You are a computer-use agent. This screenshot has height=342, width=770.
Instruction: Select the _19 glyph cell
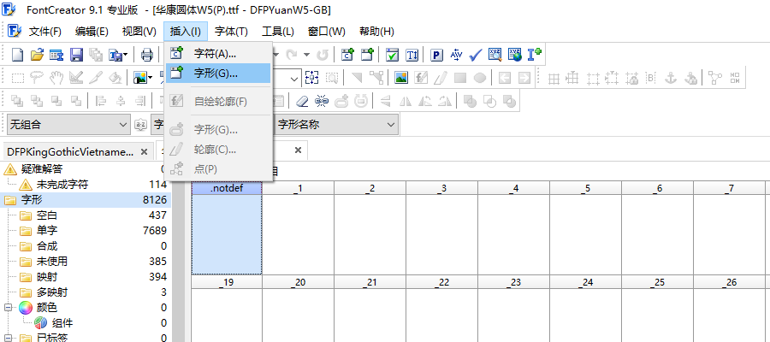227,309
